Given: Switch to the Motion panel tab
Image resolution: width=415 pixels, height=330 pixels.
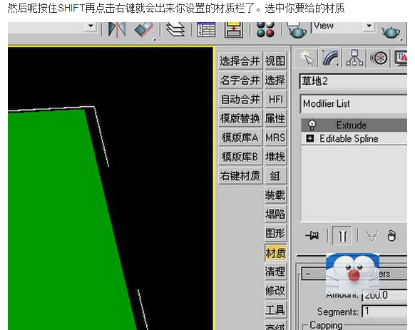Looking at the screenshot, I should pos(379,58).
